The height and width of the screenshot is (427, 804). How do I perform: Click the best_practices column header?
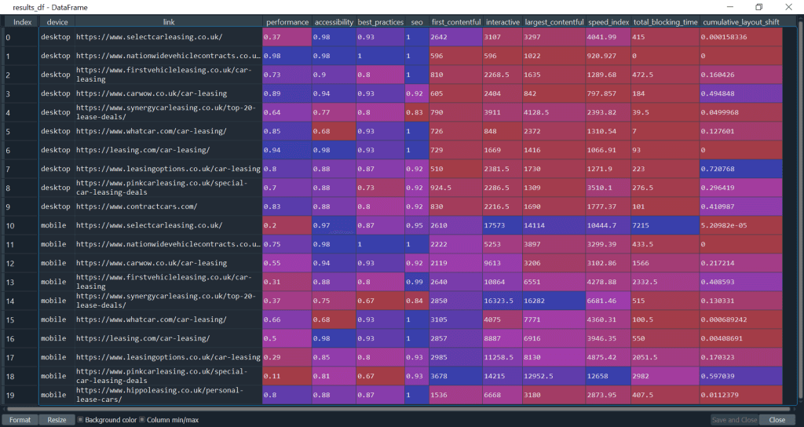(381, 22)
